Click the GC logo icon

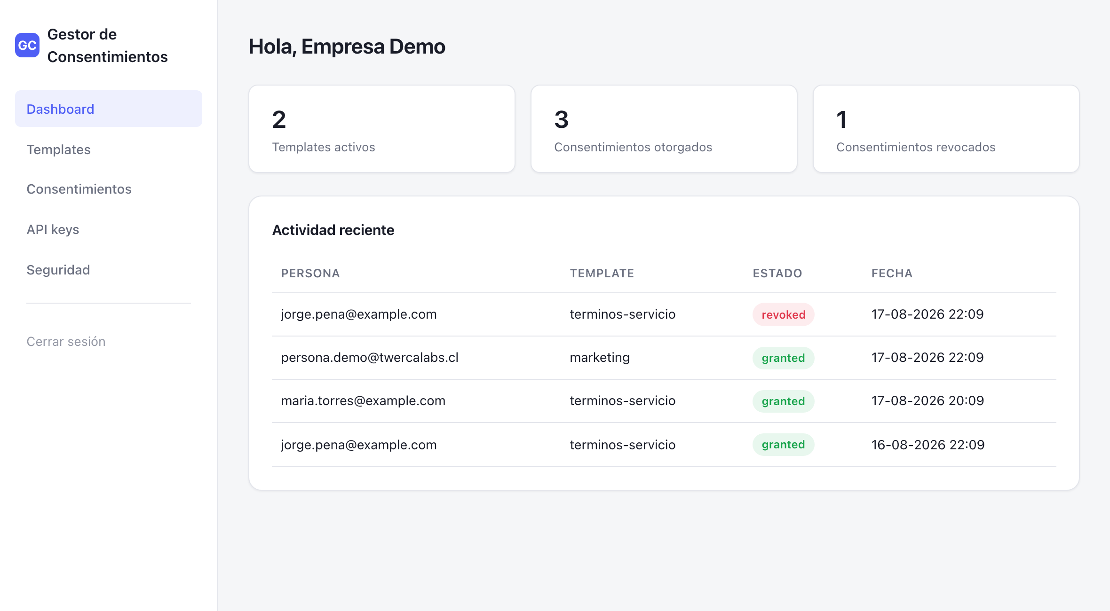(x=27, y=45)
